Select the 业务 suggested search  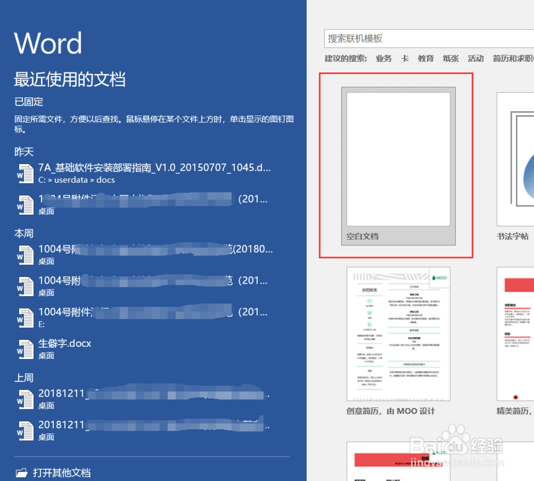tap(383, 58)
